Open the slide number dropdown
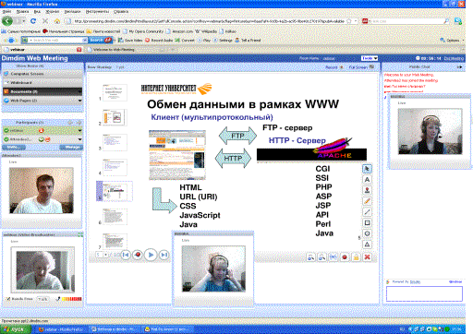473x334 pixels. 105,255
